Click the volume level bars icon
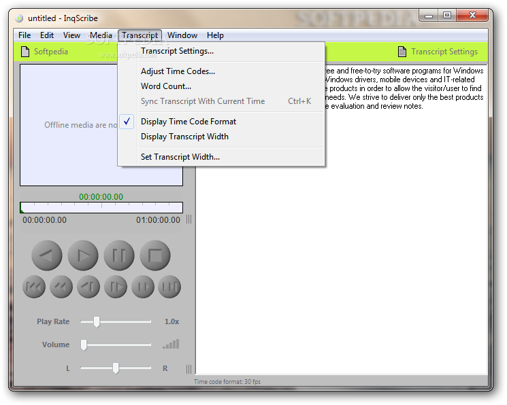Screen dimensions: 507x405 (171, 345)
